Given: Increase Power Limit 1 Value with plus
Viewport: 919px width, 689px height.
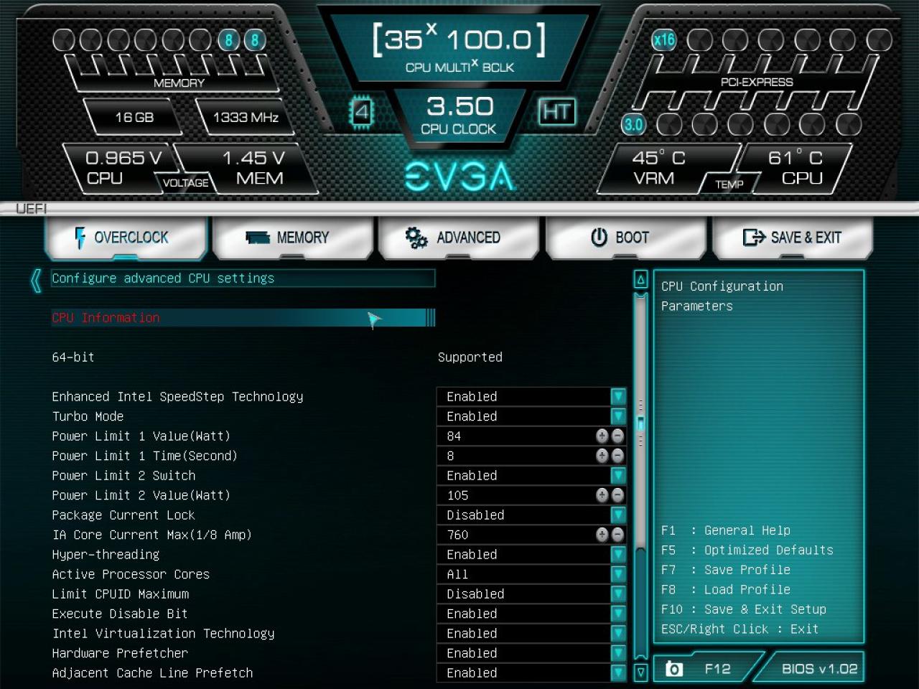Looking at the screenshot, I should pyautogui.click(x=602, y=436).
